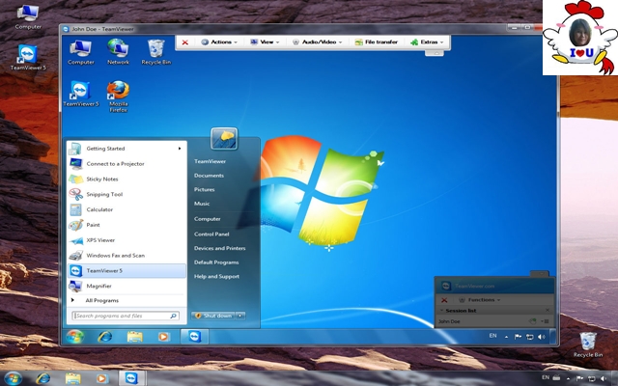Image resolution: width=618 pixels, height=386 pixels.
Task: Launch TeamViewer 5 from the Start menu
Action: point(126,270)
